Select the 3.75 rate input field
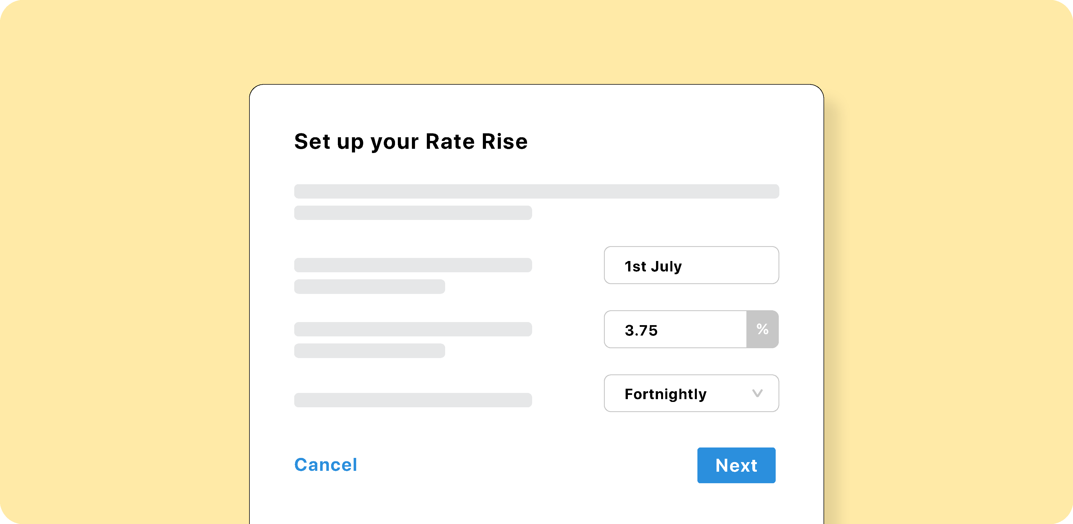The width and height of the screenshot is (1073, 524). pyautogui.click(x=675, y=330)
